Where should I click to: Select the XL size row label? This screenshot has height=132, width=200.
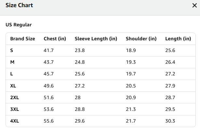pos(13,86)
